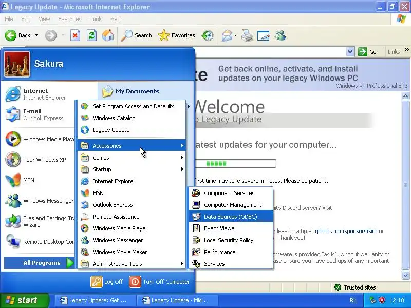The height and width of the screenshot is (308, 411).
Task: Click the Print toolbar icon
Action: point(247,35)
